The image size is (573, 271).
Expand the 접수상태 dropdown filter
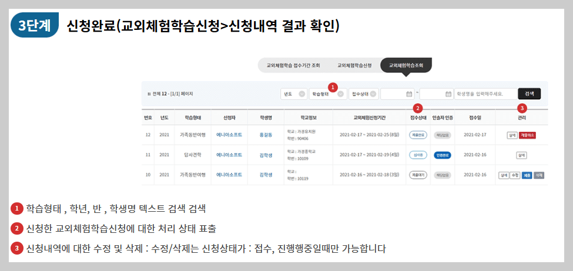tap(364, 94)
